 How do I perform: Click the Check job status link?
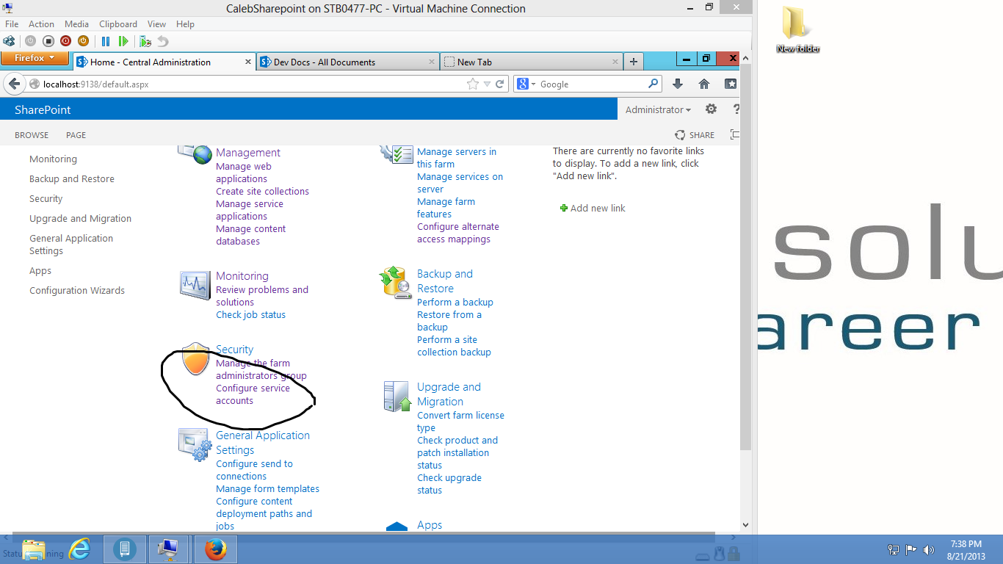pyautogui.click(x=250, y=314)
